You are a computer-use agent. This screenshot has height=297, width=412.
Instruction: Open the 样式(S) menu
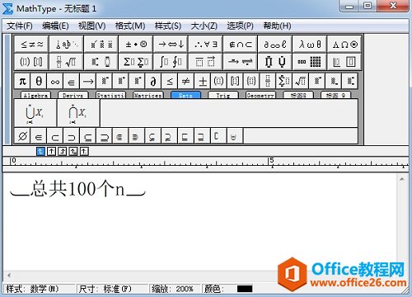click(x=168, y=26)
